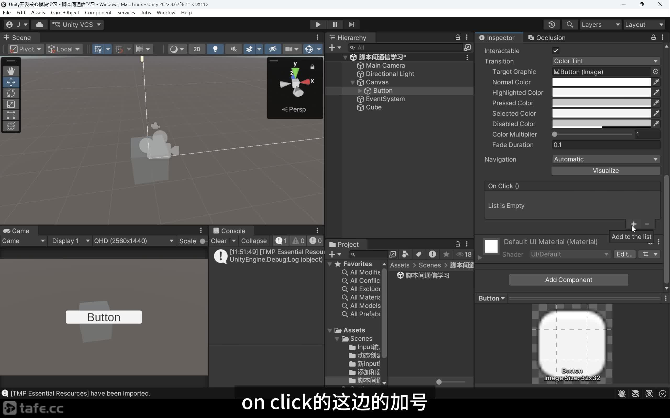Viewport: 670px width, 418px height.
Task: Open the global search magnifier
Action: (569, 25)
